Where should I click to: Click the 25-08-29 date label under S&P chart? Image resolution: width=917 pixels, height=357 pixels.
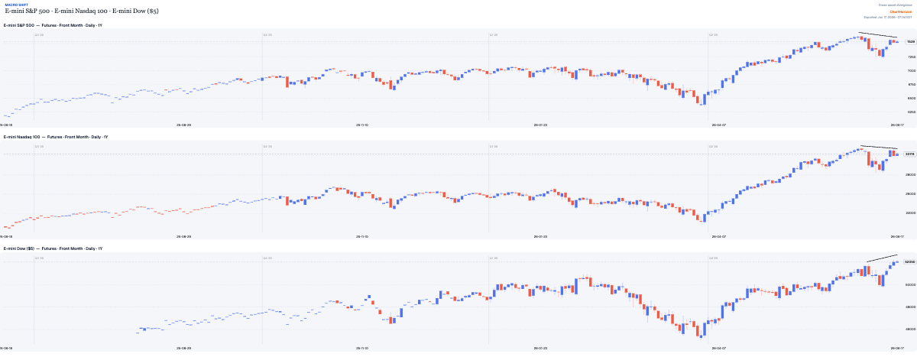pyautogui.click(x=183, y=125)
